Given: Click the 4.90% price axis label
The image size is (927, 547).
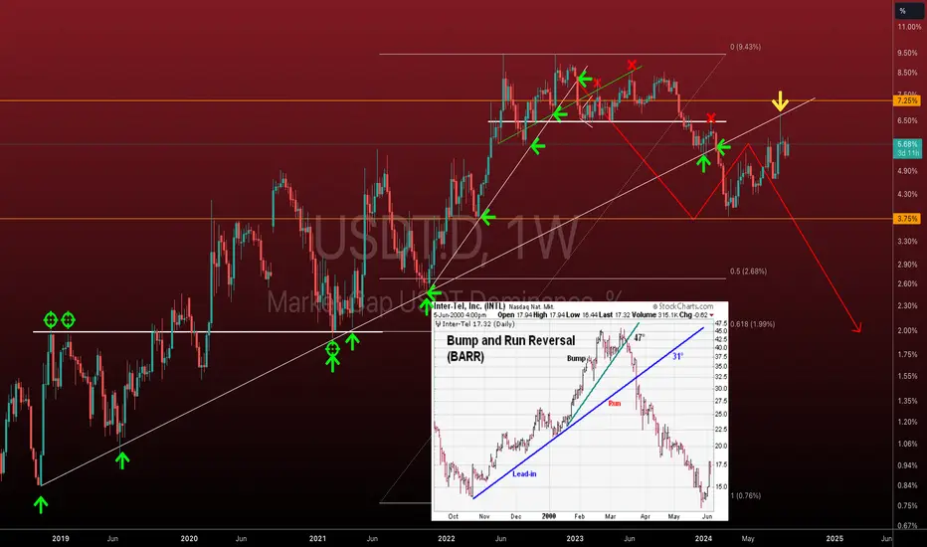Looking at the screenshot, I should [907, 171].
